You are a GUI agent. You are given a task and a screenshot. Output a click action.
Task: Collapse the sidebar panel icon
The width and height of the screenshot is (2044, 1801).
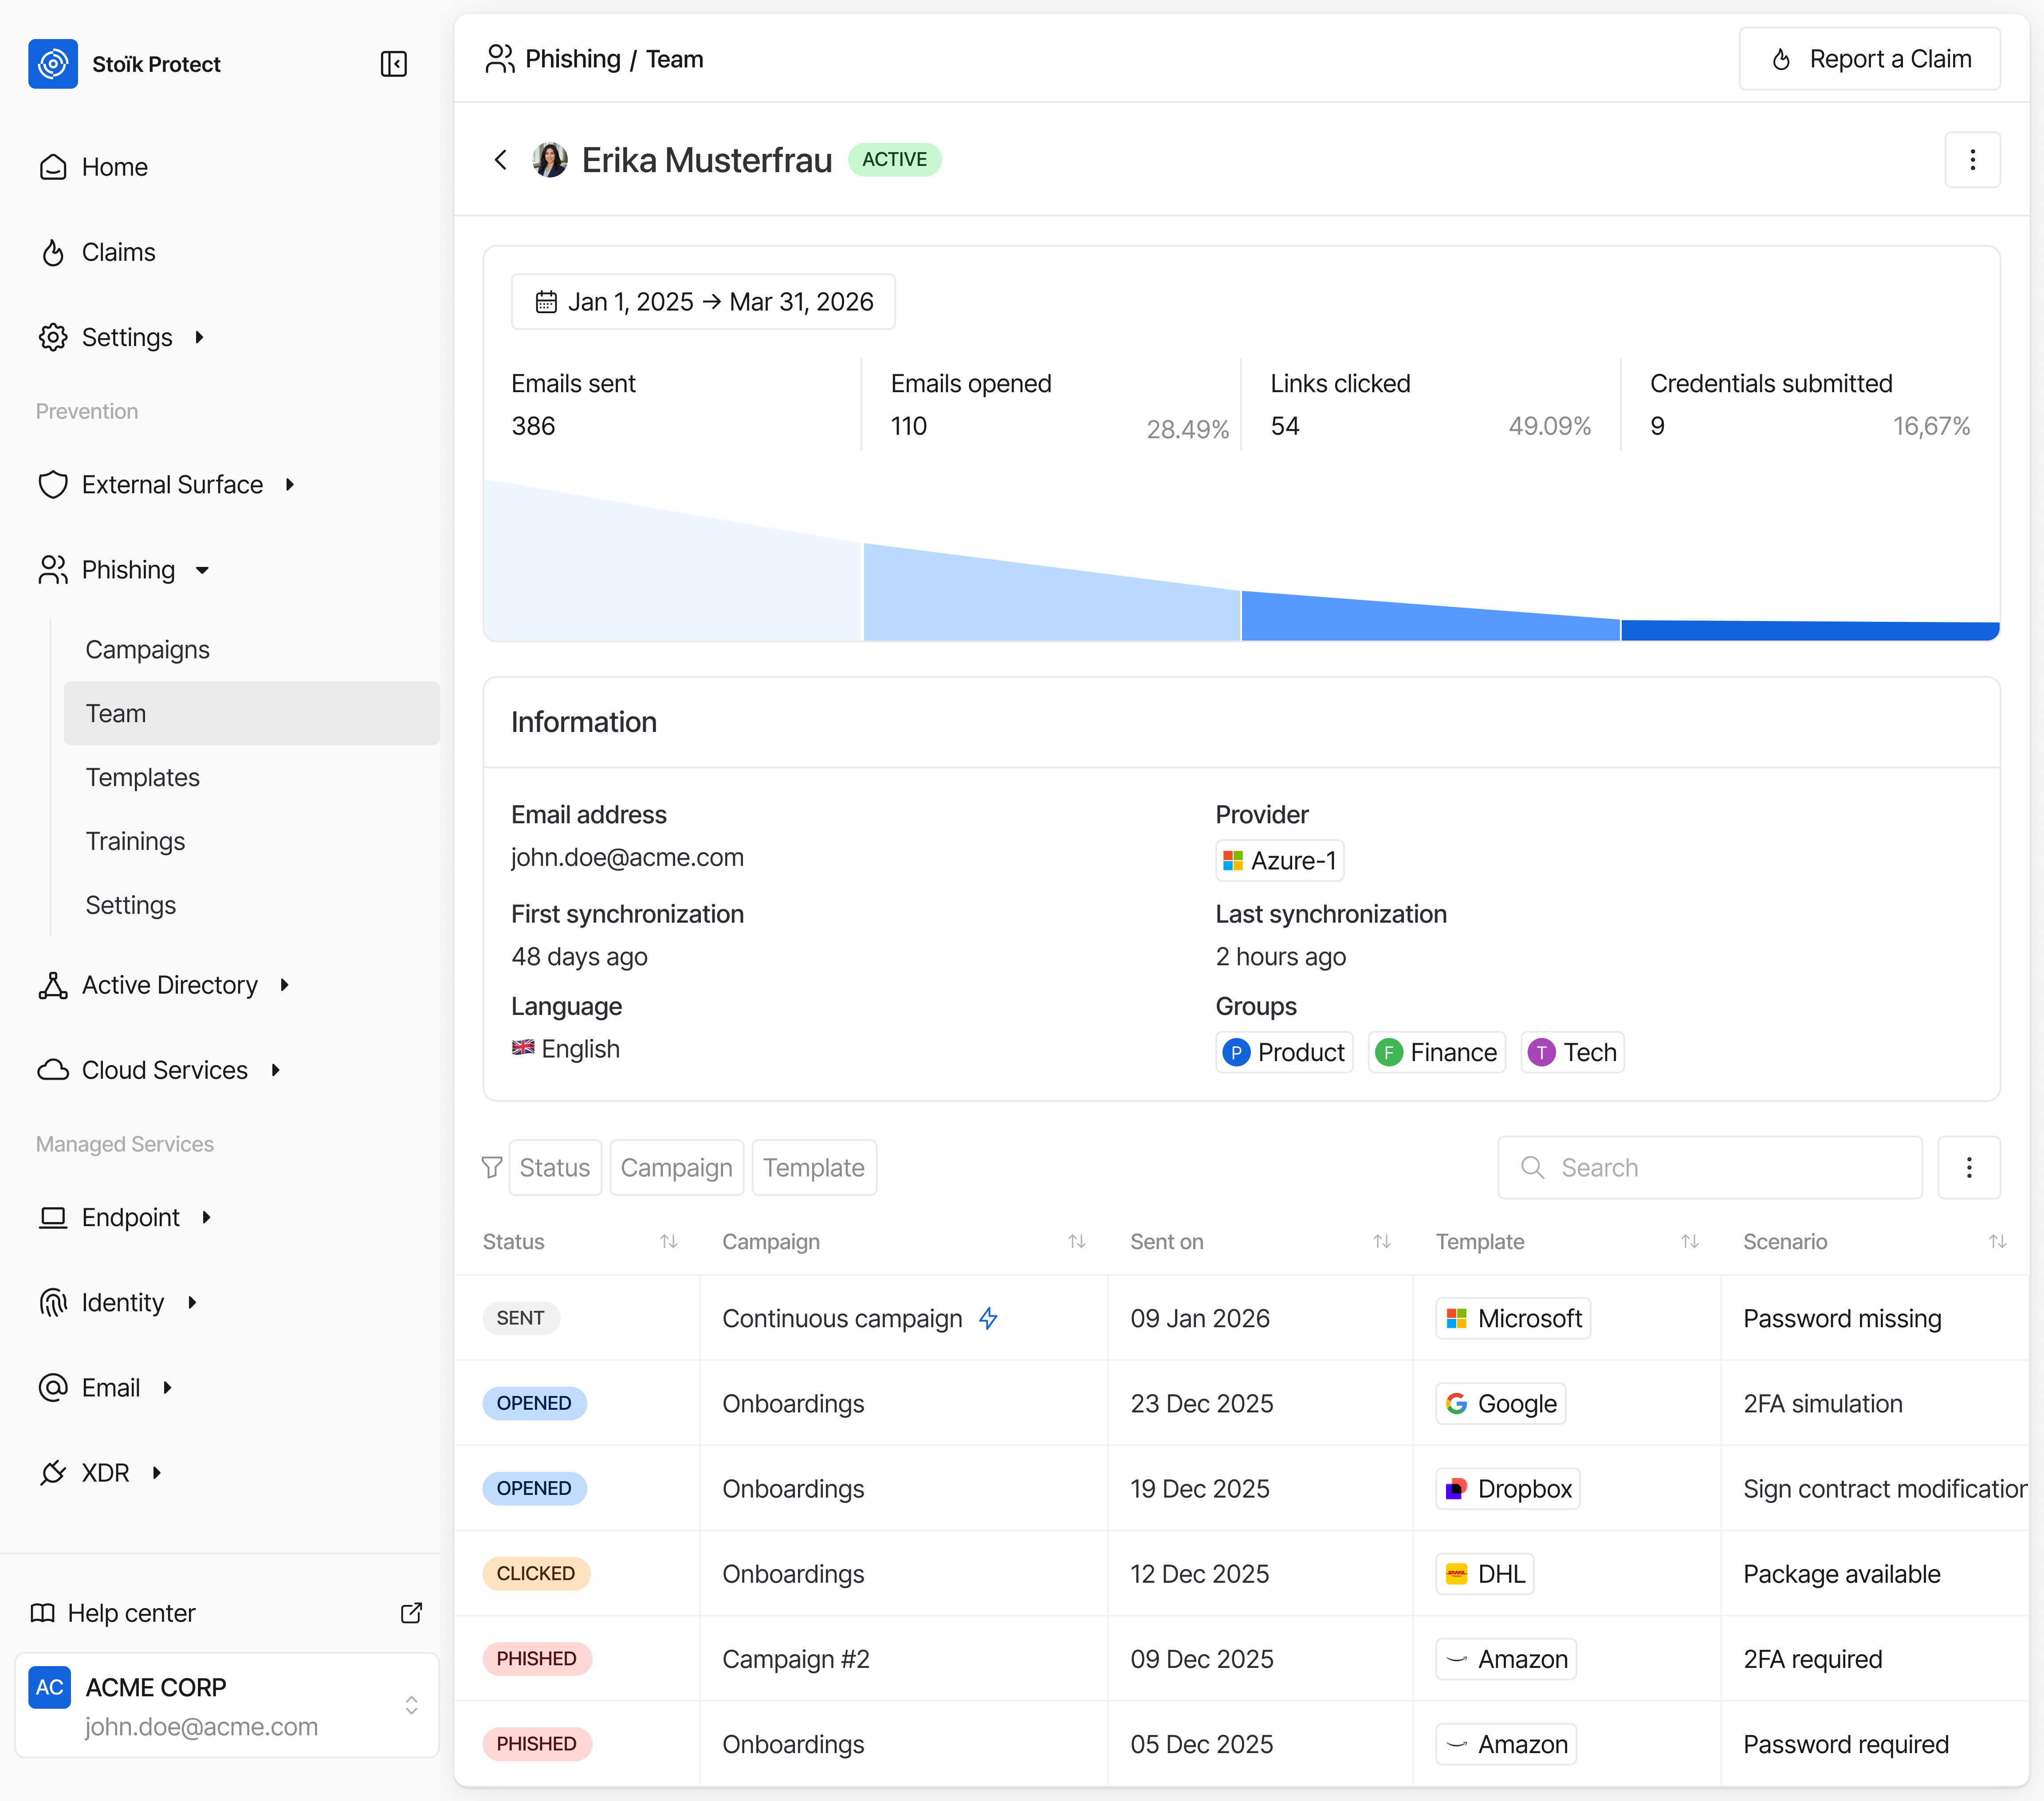(x=393, y=64)
